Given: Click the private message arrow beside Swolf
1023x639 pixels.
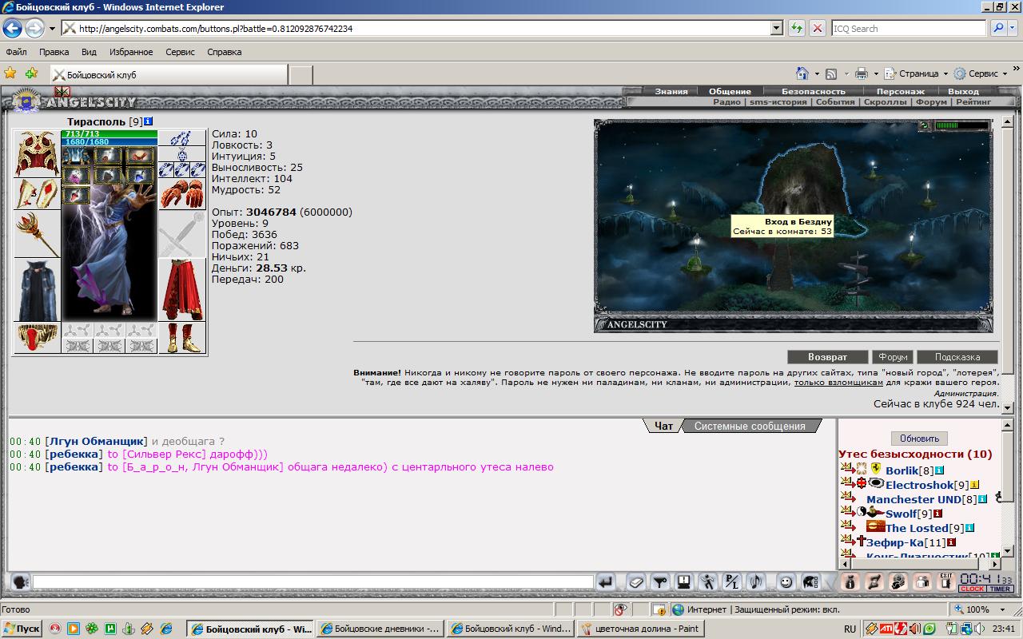Looking at the screenshot, I should 847,512.
